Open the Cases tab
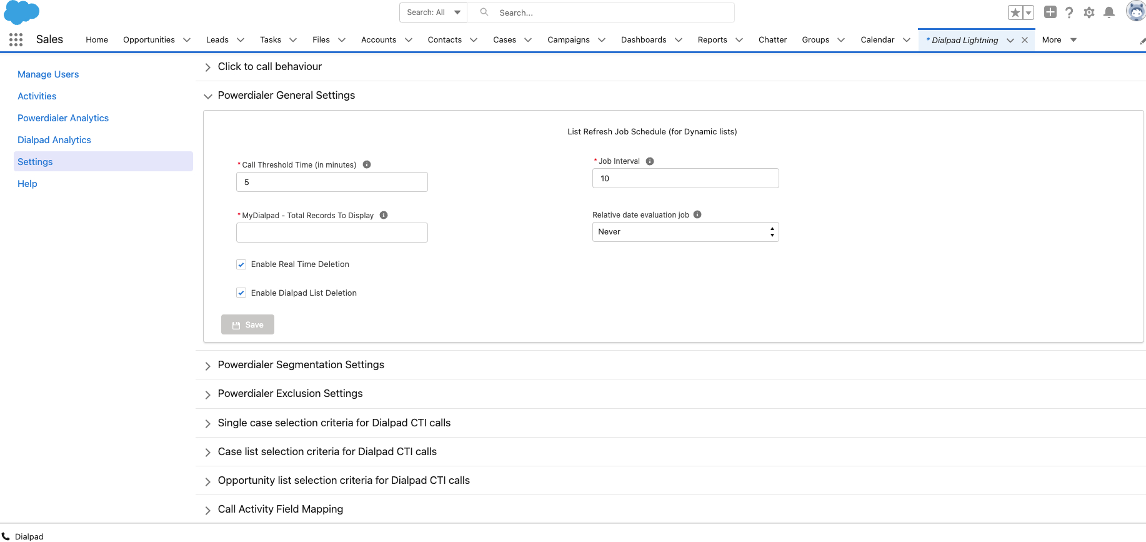Screen dimensions: 1146x542 504,39
